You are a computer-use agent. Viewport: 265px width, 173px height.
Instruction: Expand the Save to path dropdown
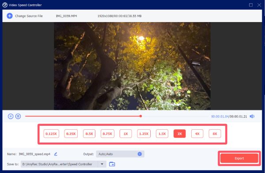point(102,164)
